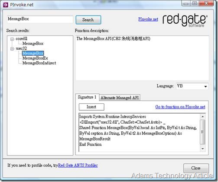
Task: Open the PInvoke.net link near logo
Action: [148, 19]
